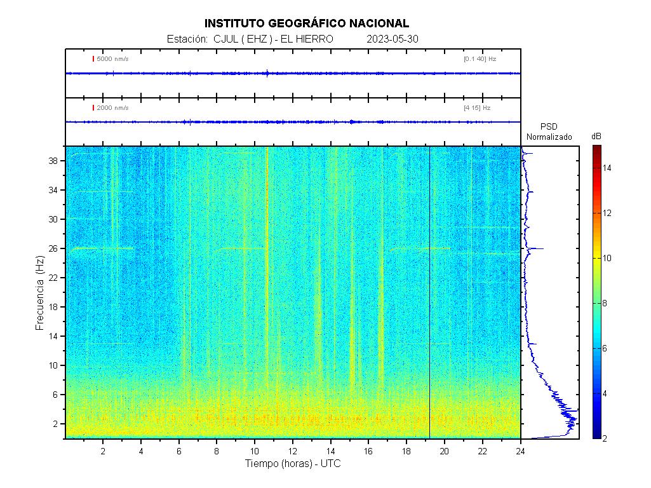Click time axis tick "8" hours
Image resolution: width=651 pixels, height=488 pixels.
tap(217, 451)
